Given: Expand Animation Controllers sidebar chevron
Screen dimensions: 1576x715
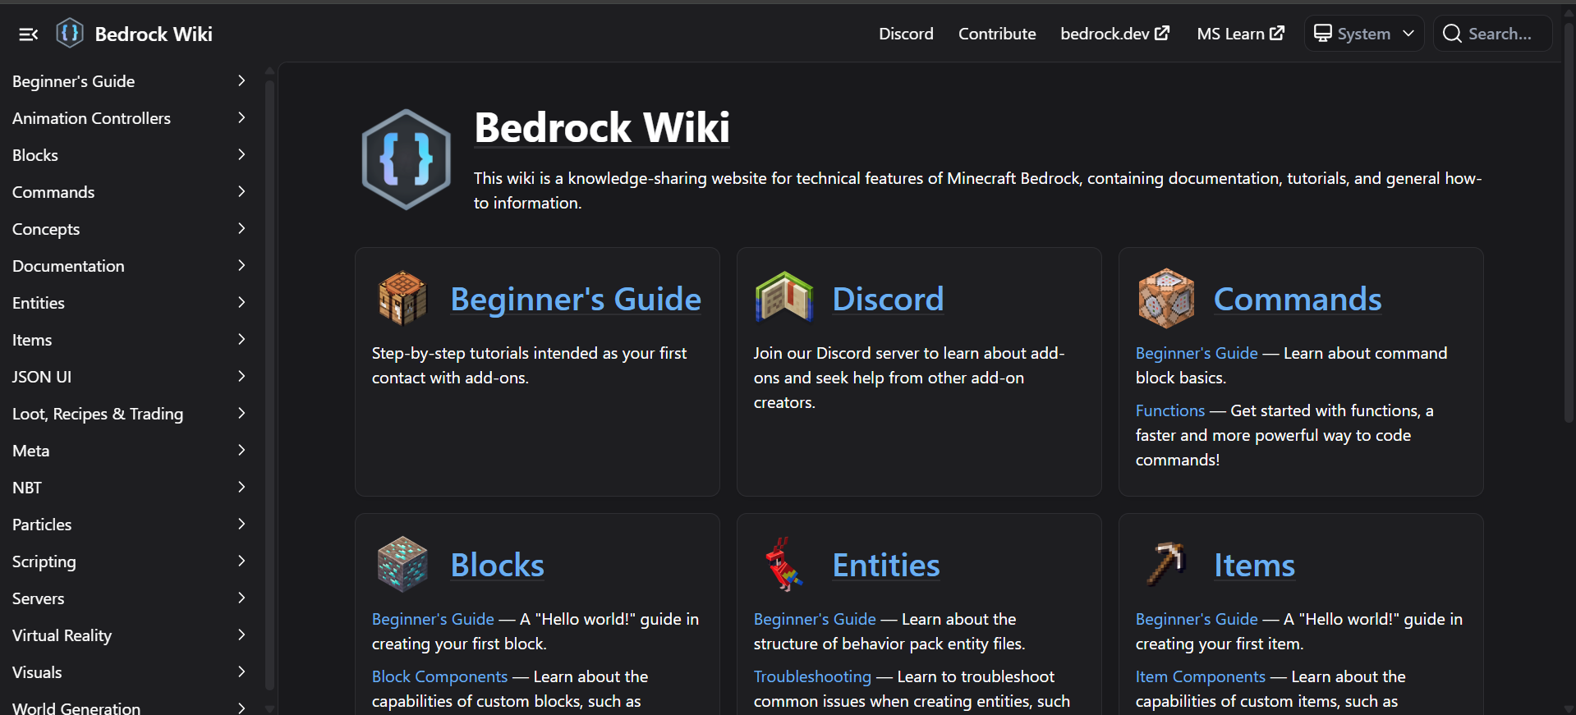Looking at the screenshot, I should click(x=241, y=117).
